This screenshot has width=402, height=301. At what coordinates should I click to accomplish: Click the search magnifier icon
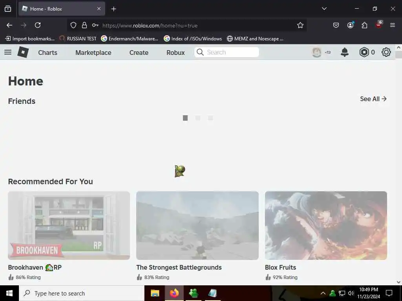(x=200, y=52)
